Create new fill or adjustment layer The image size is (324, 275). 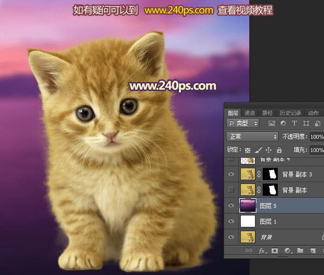pyautogui.click(x=288, y=251)
